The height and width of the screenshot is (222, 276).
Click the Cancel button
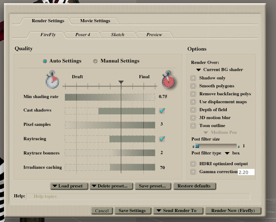point(102,211)
